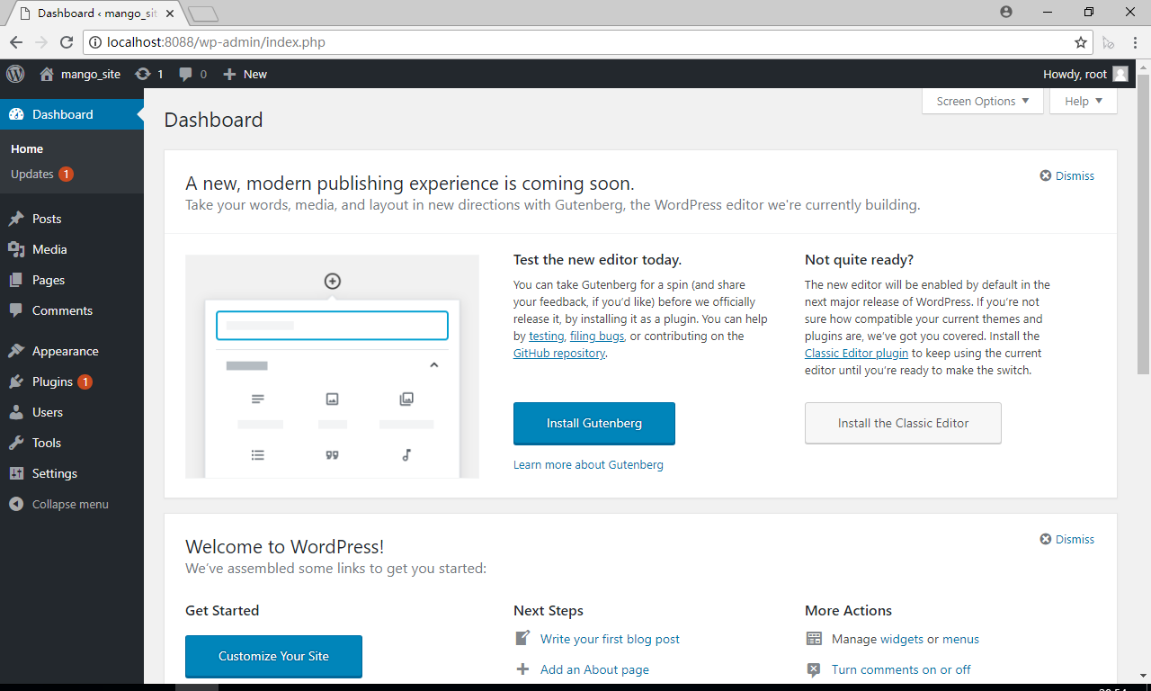Open the Classic Editor plugin link
The image size is (1151, 691).
pos(856,353)
